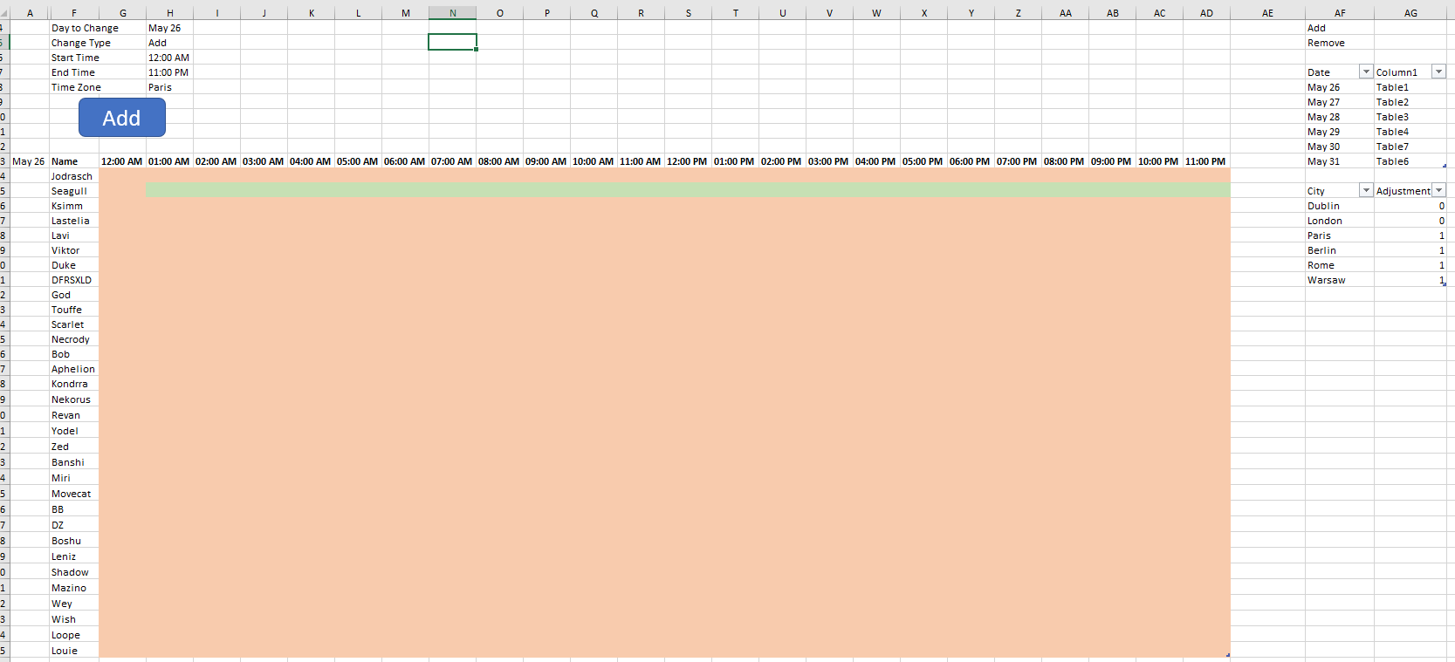Image resolution: width=1455 pixels, height=662 pixels.
Task: Click the Mazino name cell
Action: (x=74, y=588)
